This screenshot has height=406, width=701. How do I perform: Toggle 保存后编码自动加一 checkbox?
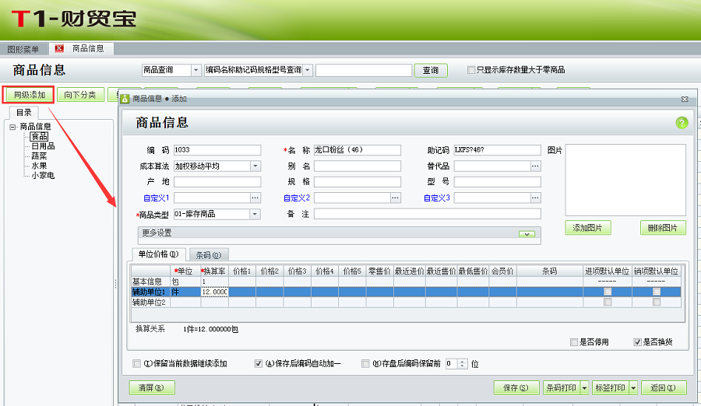[258, 363]
